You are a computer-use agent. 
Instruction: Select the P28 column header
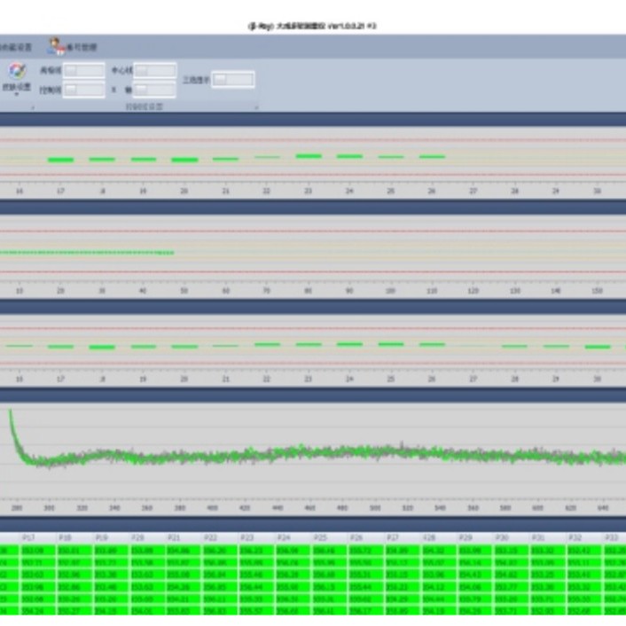(x=439, y=538)
